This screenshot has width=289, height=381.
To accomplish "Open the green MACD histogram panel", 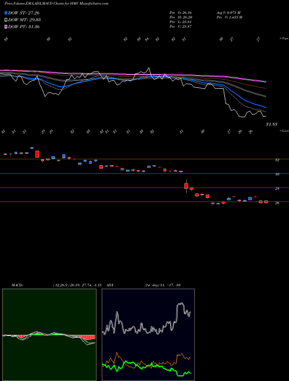I will click(x=49, y=335).
